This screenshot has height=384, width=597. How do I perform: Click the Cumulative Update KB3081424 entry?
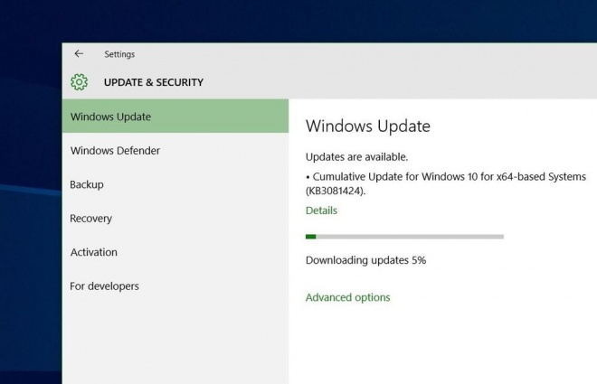pos(446,183)
